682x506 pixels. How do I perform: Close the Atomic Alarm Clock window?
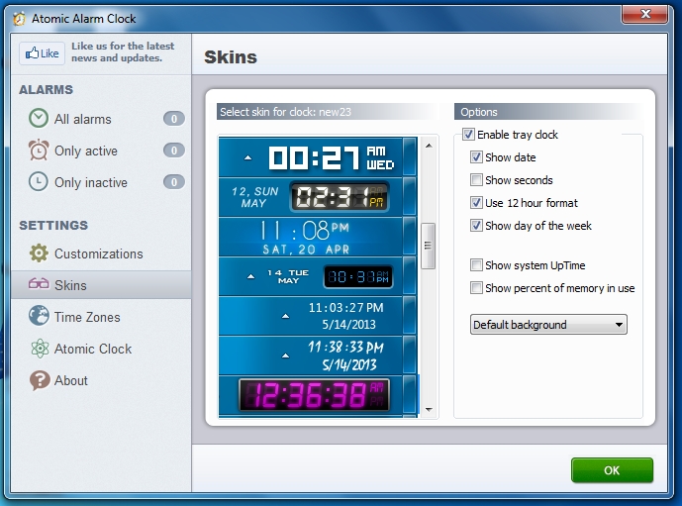(645, 14)
